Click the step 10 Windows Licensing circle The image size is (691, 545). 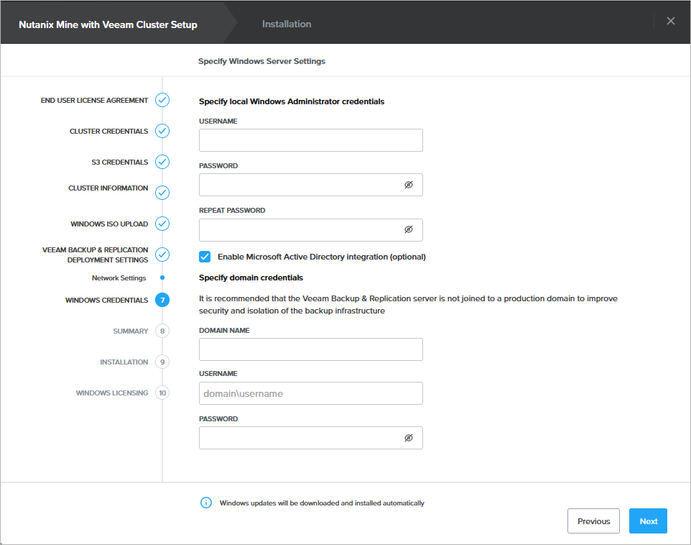point(162,393)
